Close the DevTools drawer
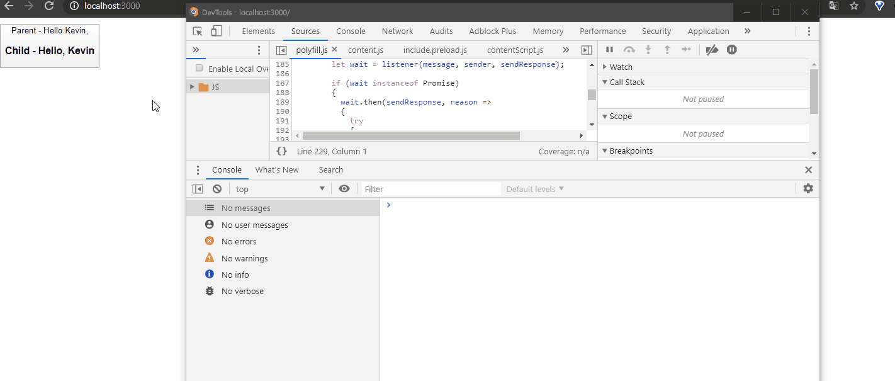The height and width of the screenshot is (381, 895). [x=808, y=169]
